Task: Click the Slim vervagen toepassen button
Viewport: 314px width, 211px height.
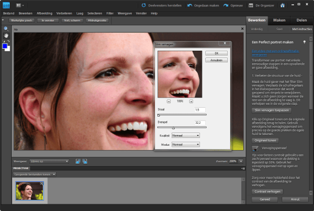Action: [271, 110]
